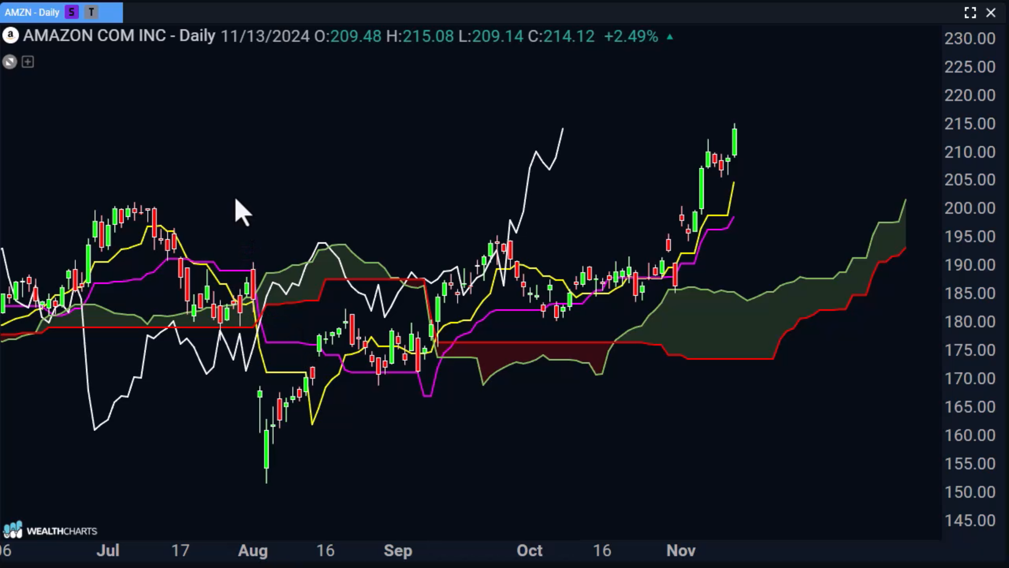Click the purple S badge on tab
This screenshot has width=1009, height=568.
[x=72, y=12]
